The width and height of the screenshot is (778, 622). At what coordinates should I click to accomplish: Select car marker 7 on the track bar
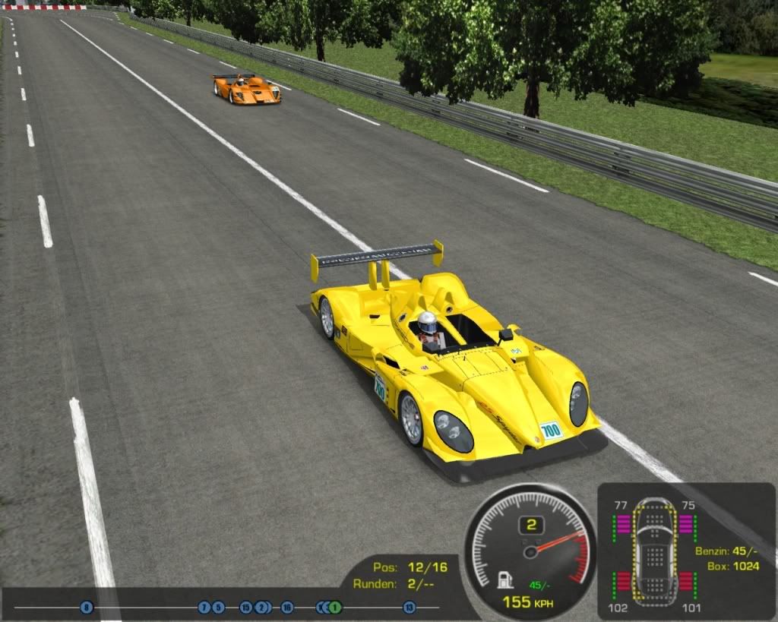click(203, 607)
